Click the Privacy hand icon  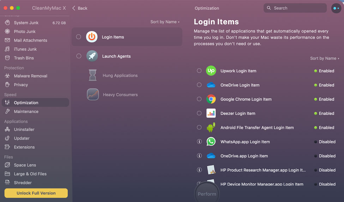(x=7, y=85)
